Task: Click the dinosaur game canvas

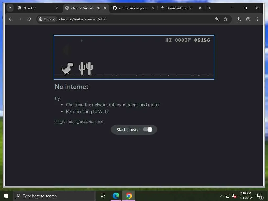Action: point(134,57)
